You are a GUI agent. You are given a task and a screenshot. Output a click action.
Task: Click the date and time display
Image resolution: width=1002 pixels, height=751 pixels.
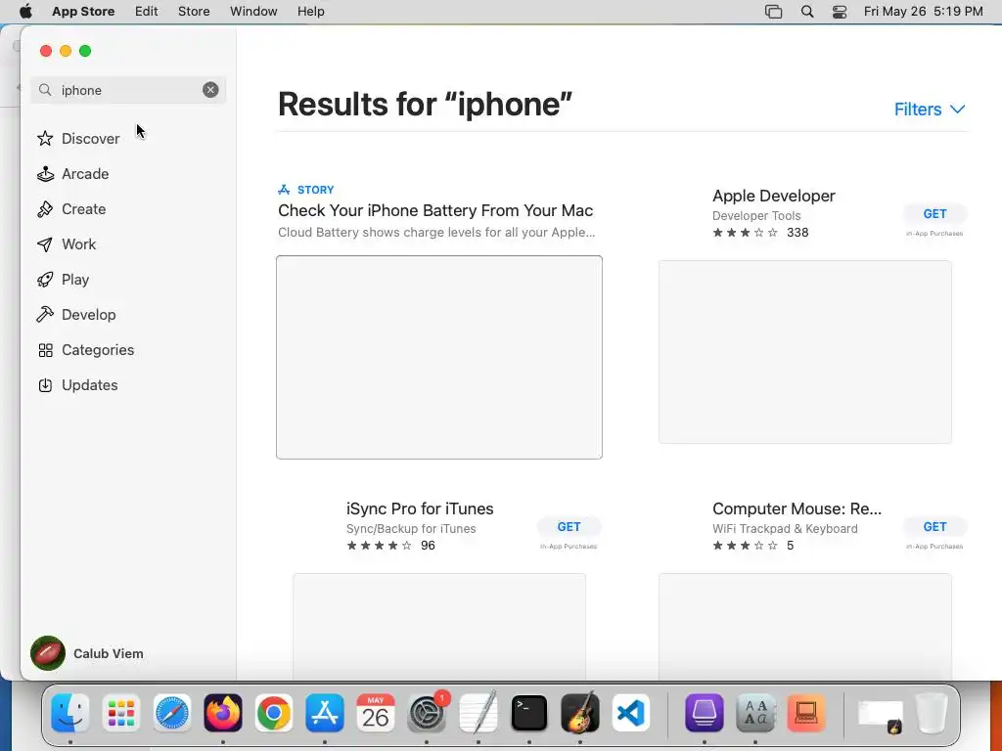click(923, 11)
